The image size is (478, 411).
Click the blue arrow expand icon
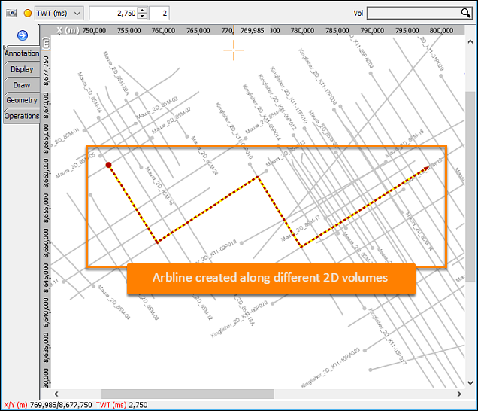click(x=23, y=35)
